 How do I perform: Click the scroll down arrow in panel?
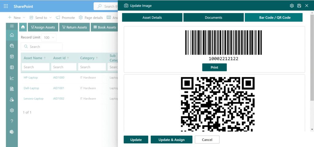click(312, 130)
